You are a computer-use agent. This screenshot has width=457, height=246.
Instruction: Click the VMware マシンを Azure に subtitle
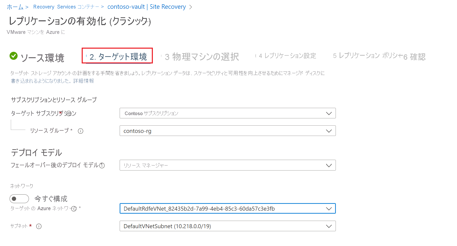pos(36,32)
